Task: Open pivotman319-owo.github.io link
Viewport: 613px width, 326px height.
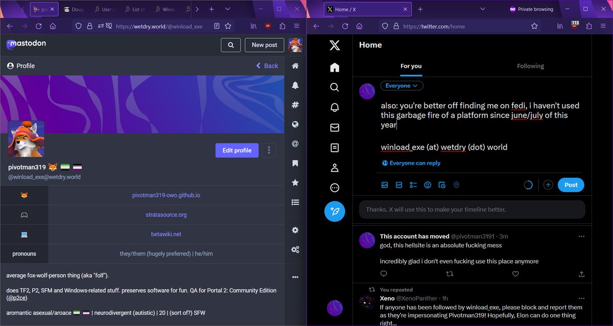Action: tap(166, 195)
